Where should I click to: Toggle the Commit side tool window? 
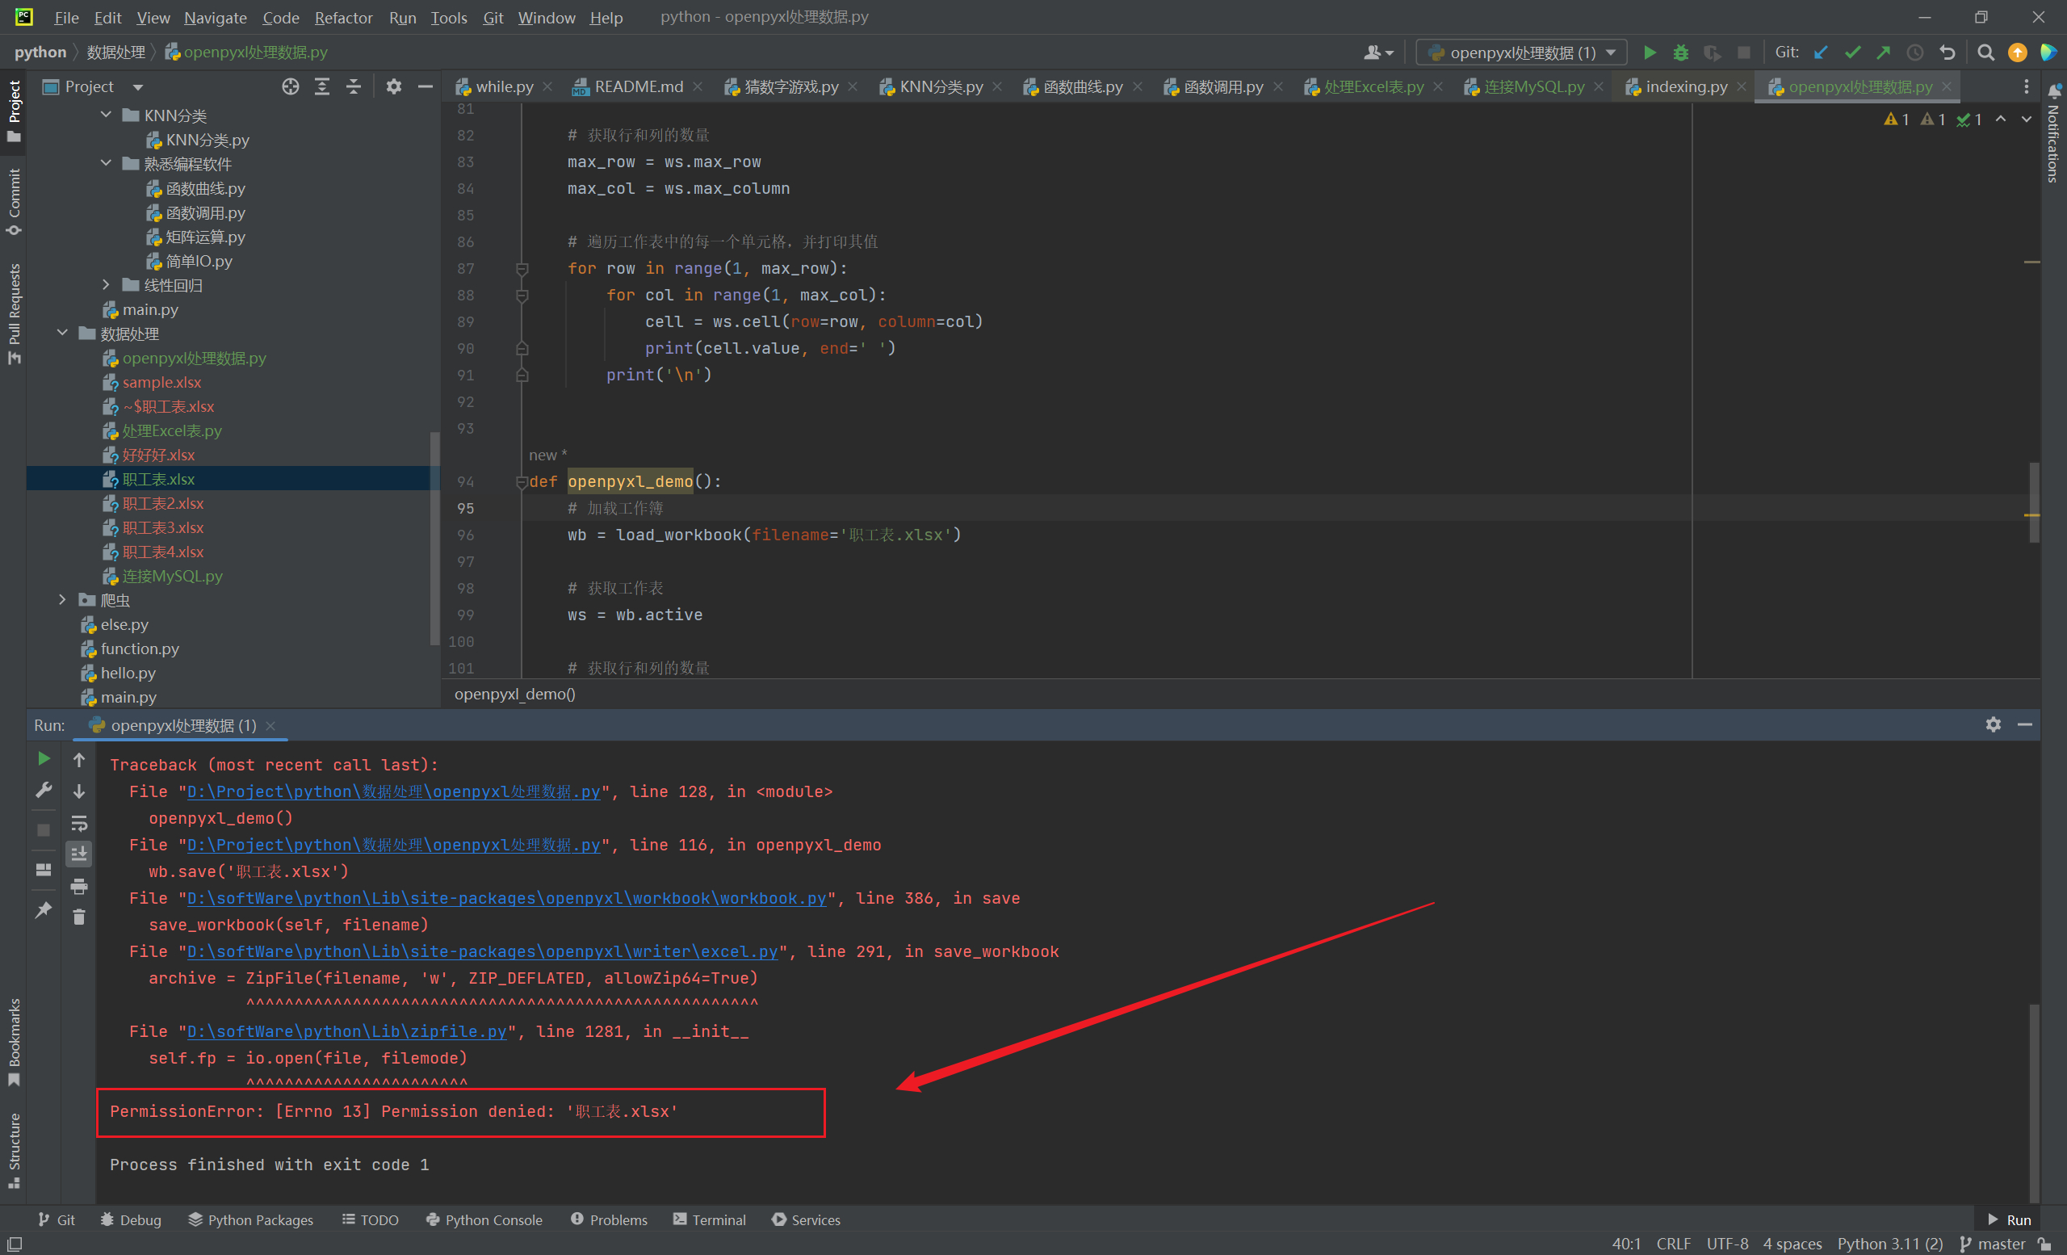tap(14, 202)
